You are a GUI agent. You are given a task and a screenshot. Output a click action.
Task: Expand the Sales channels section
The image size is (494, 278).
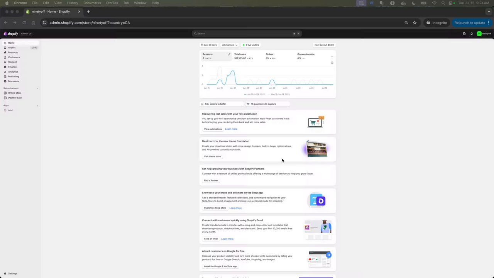[37, 88]
